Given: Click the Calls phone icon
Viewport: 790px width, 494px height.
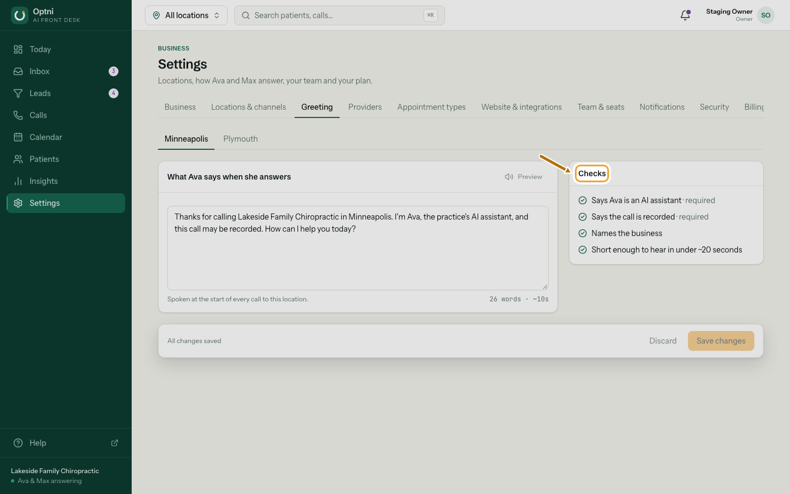Looking at the screenshot, I should coord(18,115).
